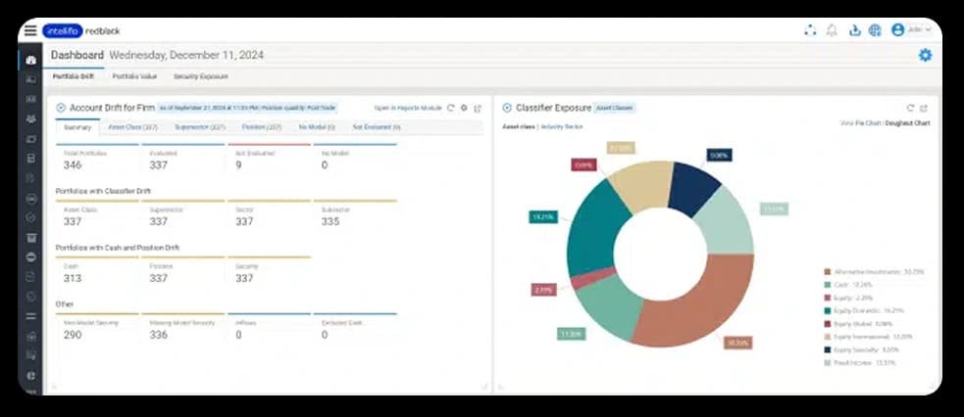Click the globe icon in the header

[x=875, y=30]
